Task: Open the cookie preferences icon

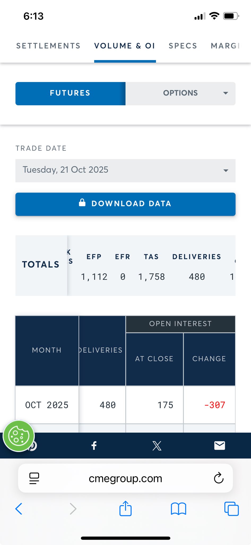Action: (x=19, y=436)
